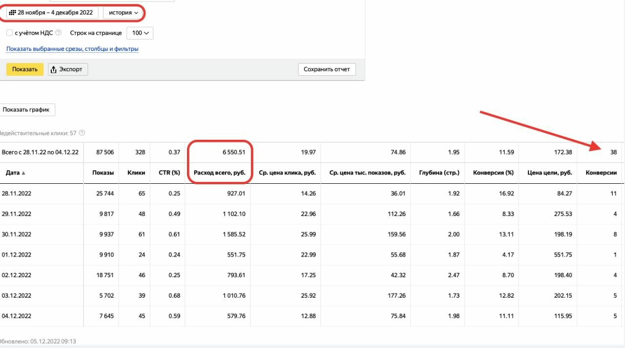Image resolution: width=625 pixels, height=348 pixels.
Task: Click the export icon on Экспорт button
Action: pyautogui.click(x=54, y=69)
